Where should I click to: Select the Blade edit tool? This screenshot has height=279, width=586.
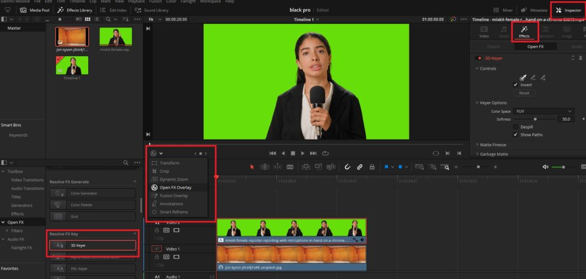pyautogui.click(x=290, y=167)
